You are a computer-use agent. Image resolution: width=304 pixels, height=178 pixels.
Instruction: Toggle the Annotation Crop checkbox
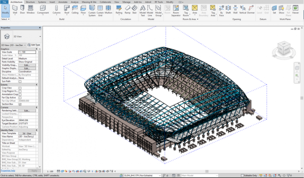tap(20, 95)
